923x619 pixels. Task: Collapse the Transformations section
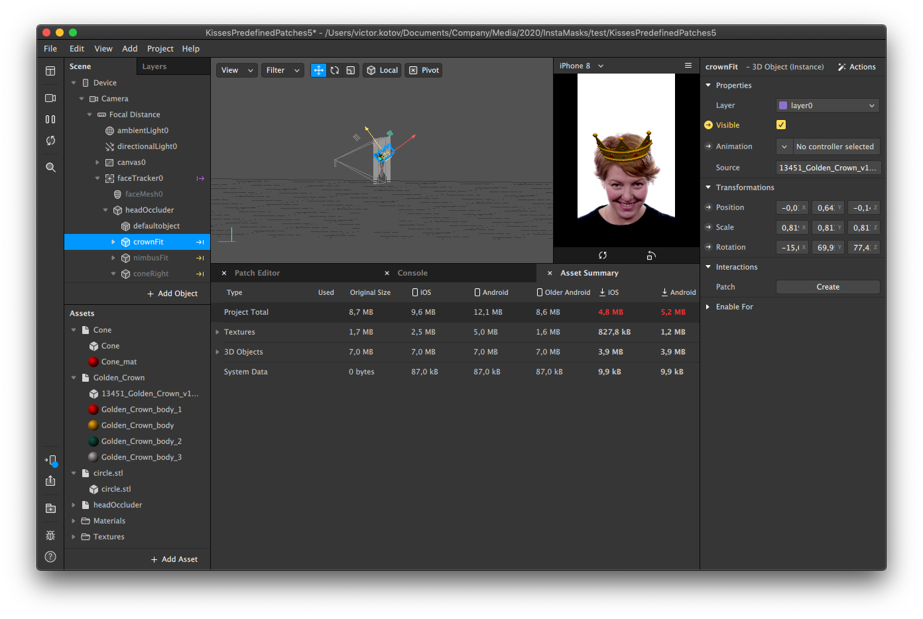(x=709, y=187)
